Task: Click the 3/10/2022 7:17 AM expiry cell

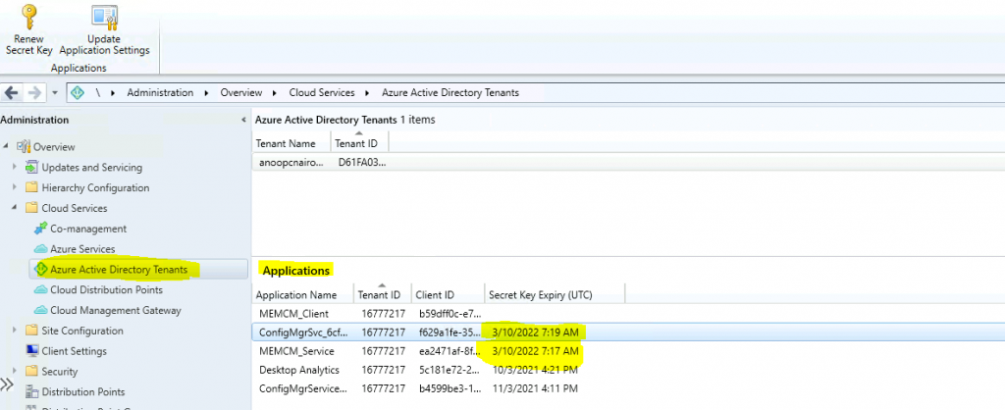Action: (x=537, y=351)
